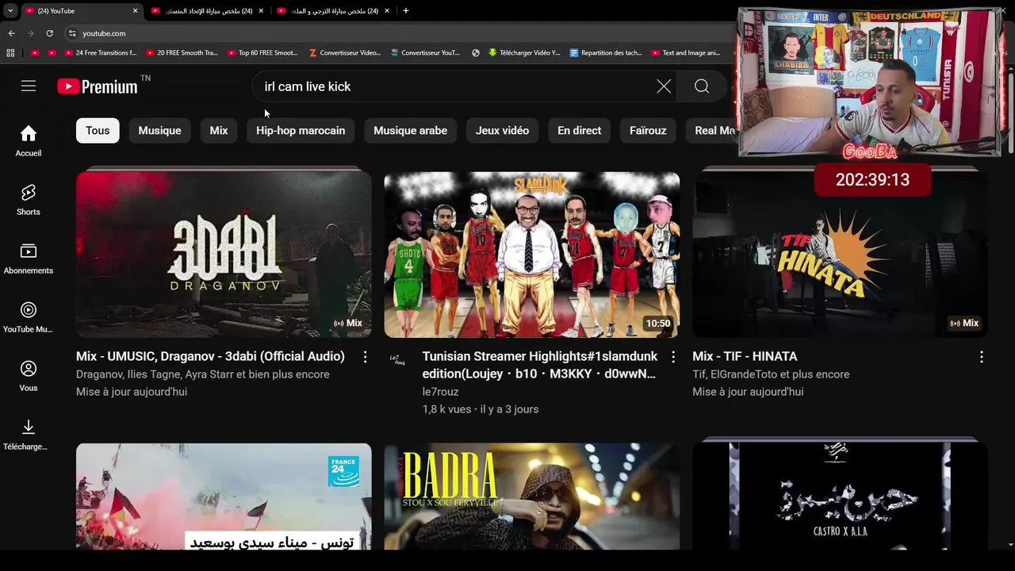Open the Repartition des tach... bookmark
The height and width of the screenshot is (571, 1015).
(605, 53)
